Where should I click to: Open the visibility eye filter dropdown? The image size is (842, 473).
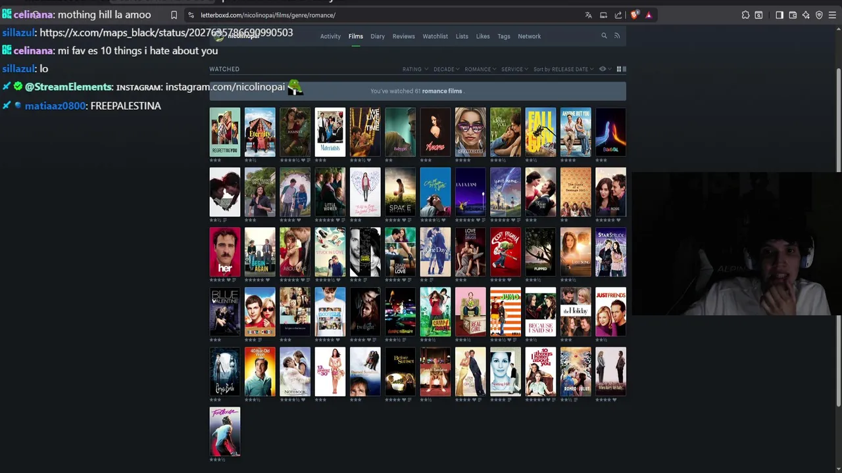[x=605, y=69]
